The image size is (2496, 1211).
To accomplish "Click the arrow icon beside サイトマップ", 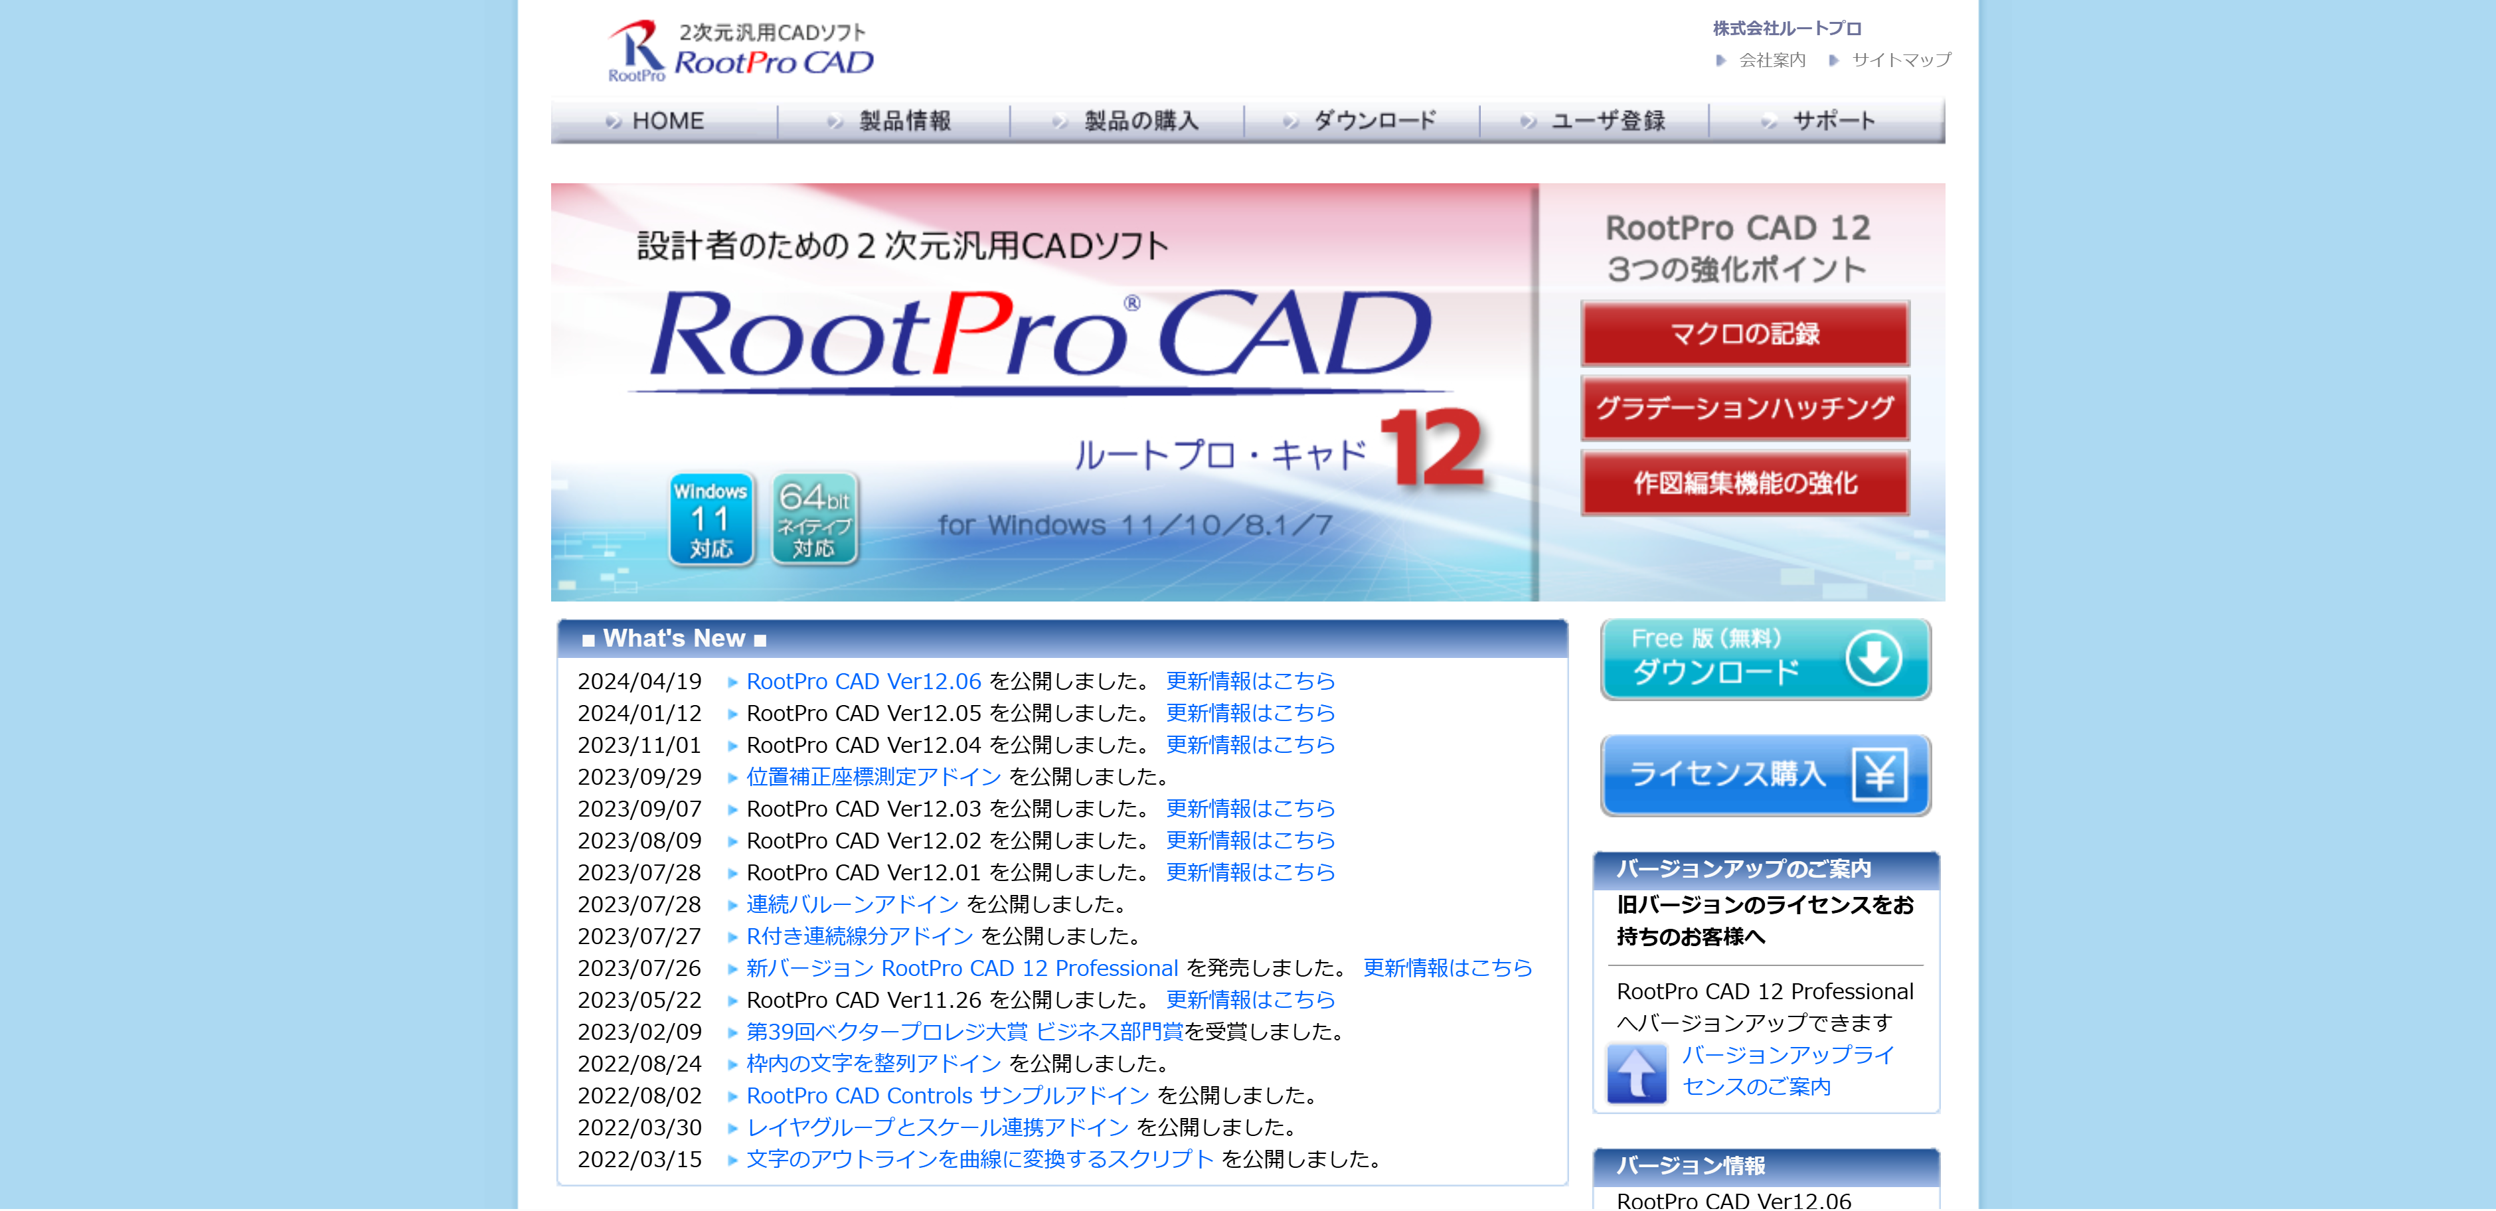I will pos(1833,60).
